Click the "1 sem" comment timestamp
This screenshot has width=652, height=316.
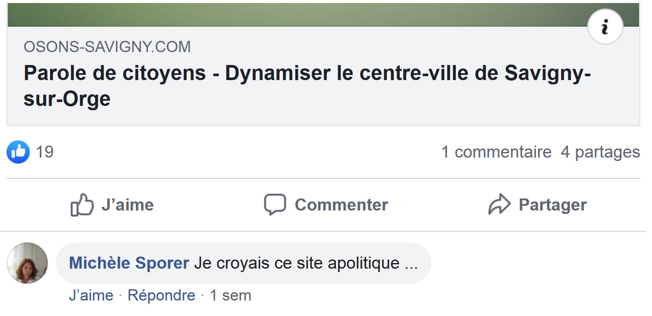click(230, 295)
